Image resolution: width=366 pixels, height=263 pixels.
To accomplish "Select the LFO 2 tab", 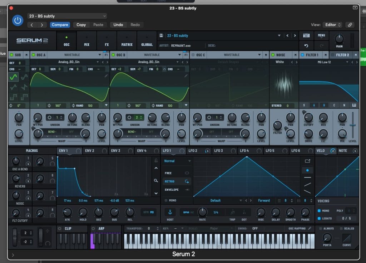I will point(199,151).
